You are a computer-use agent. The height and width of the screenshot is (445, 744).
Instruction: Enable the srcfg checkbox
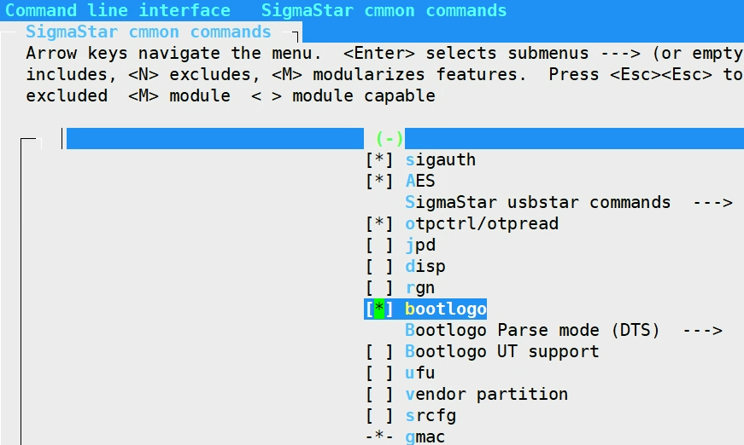pos(379,416)
